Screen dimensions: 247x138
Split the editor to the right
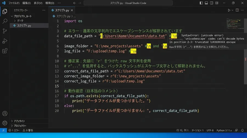click(x=237, y=10)
